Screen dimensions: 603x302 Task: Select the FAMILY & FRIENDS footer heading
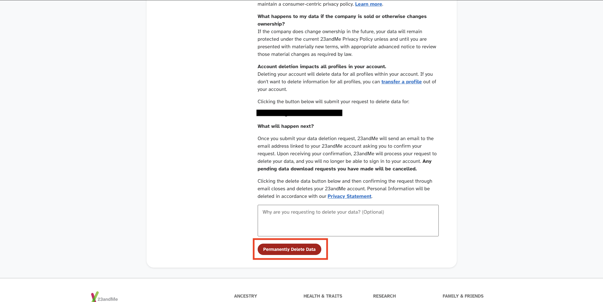[x=463, y=296]
